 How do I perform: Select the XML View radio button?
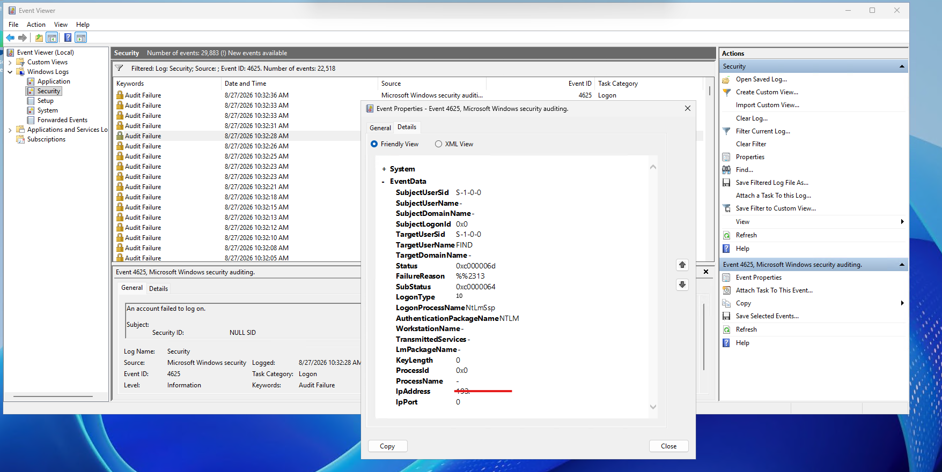(x=438, y=144)
